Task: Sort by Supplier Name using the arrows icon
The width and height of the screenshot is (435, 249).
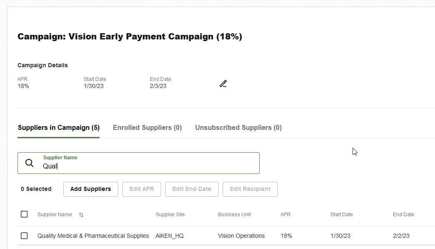Action: pyautogui.click(x=81, y=215)
